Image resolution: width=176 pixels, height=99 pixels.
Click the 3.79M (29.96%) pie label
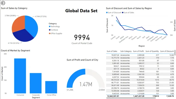pyautogui.click(x=10, y=16)
